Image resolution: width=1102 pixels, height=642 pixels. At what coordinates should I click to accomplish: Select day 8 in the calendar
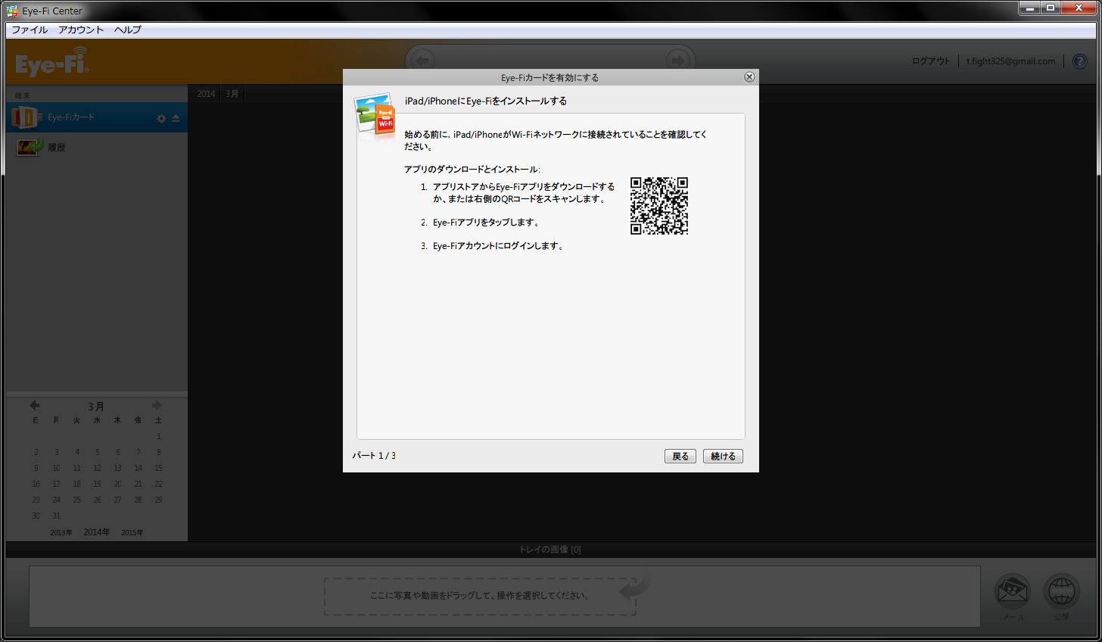point(158,452)
